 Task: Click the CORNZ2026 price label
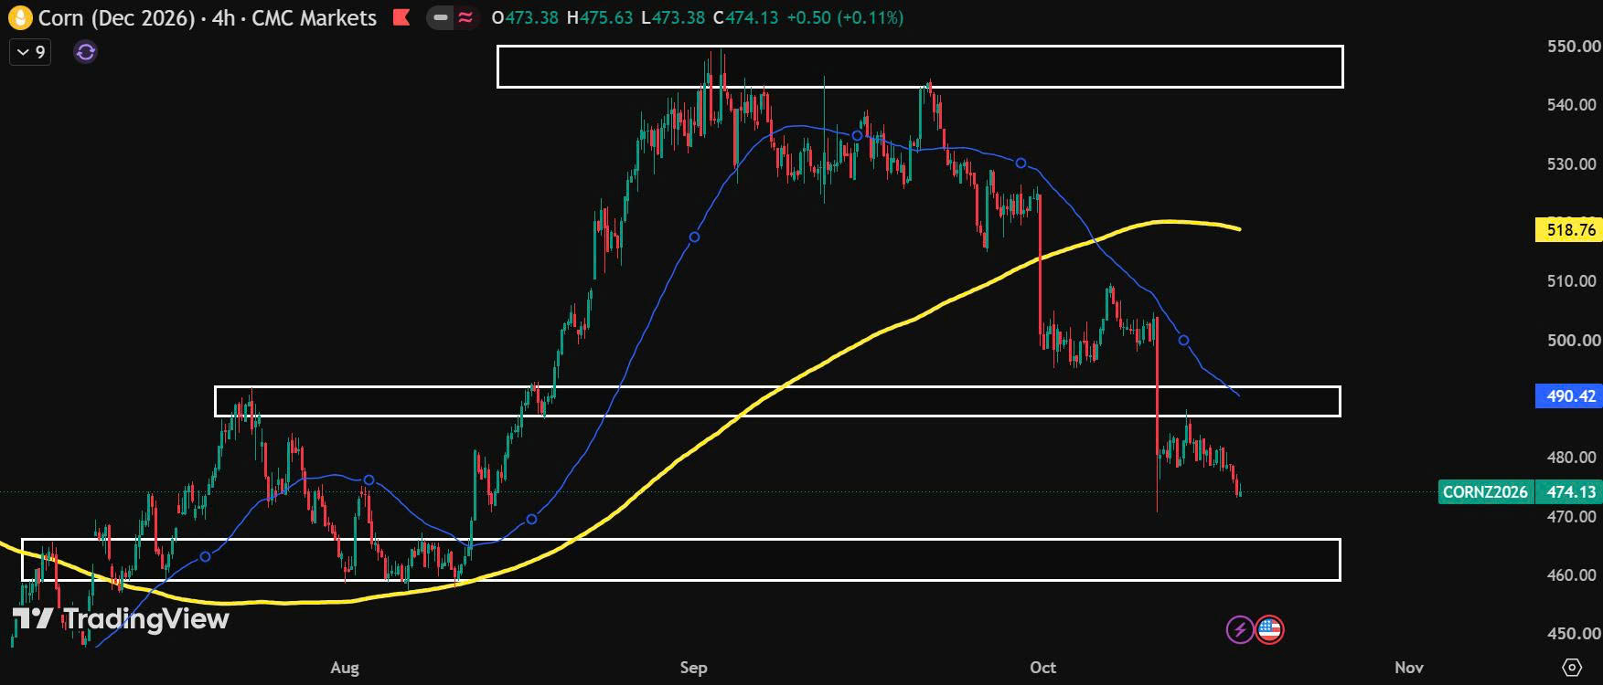pyautogui.click(x=1485, y=492)
